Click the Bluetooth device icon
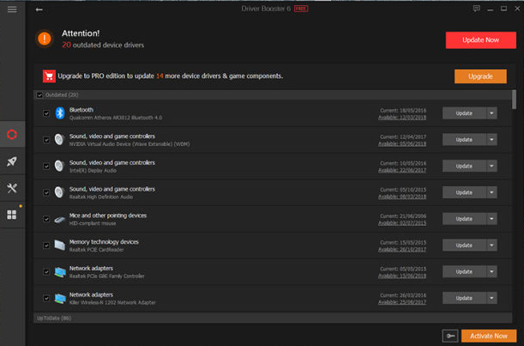Screen dimensions: 524x346 click(x=60, y=113)
